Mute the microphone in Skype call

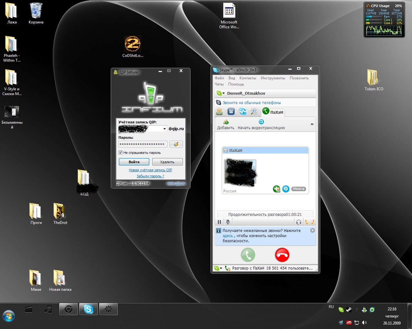pyautogui.click(x=228, y=222)
